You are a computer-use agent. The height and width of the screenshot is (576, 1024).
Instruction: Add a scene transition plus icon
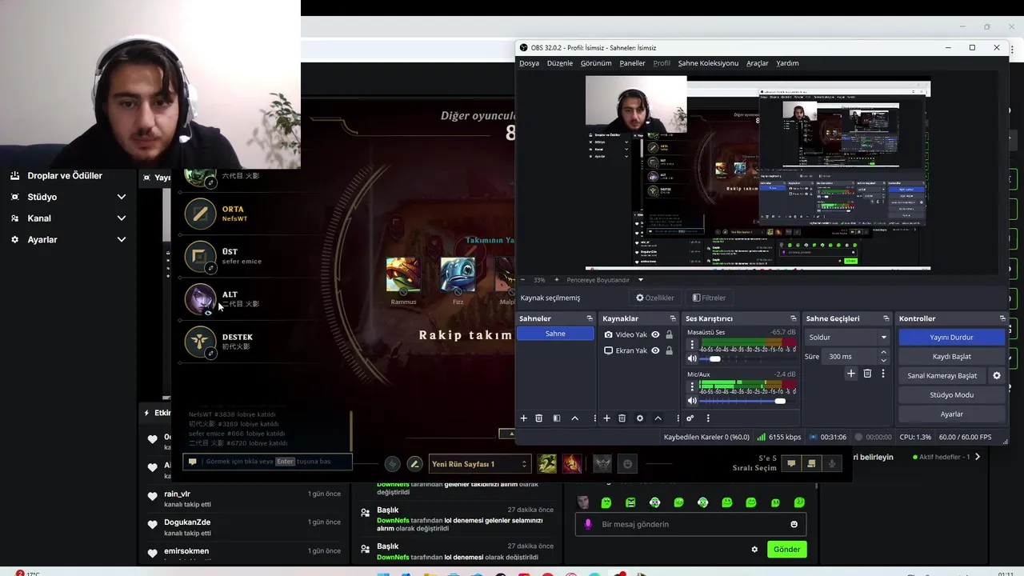[851, 374]
